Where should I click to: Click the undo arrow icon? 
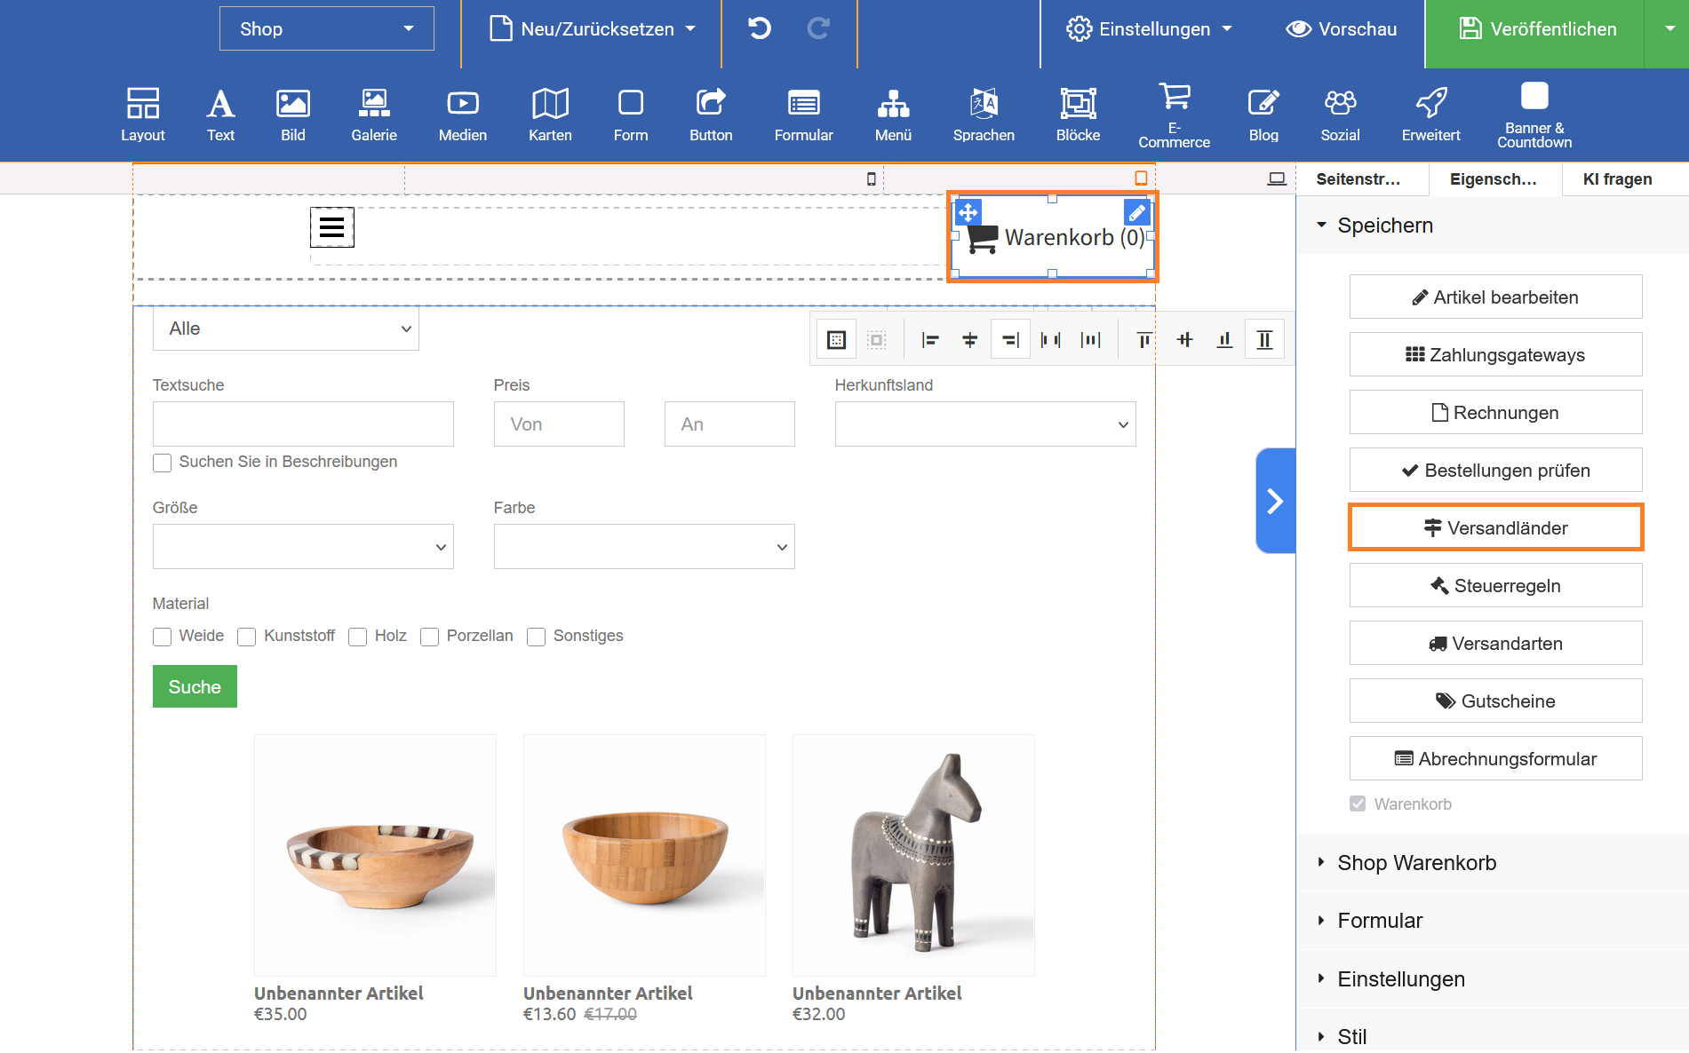(x=760, y=29)
